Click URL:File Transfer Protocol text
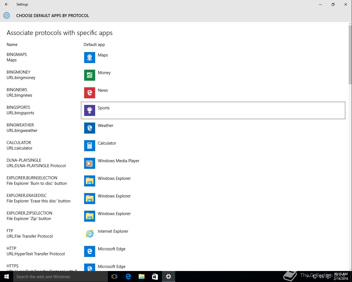 click(x=30, y=236)
